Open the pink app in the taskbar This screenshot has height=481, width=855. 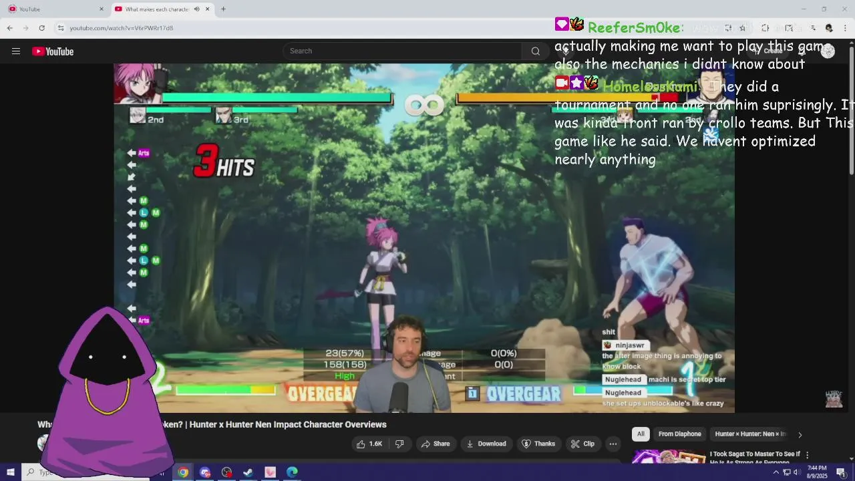click(270, 472)
